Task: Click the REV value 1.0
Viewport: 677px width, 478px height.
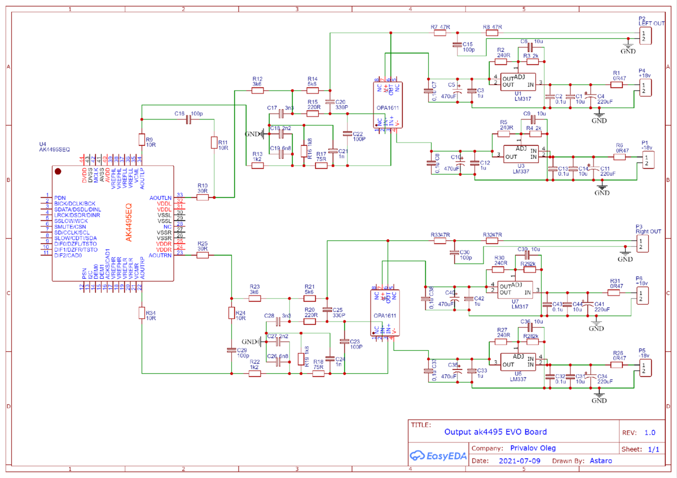Action: point(650,433)
